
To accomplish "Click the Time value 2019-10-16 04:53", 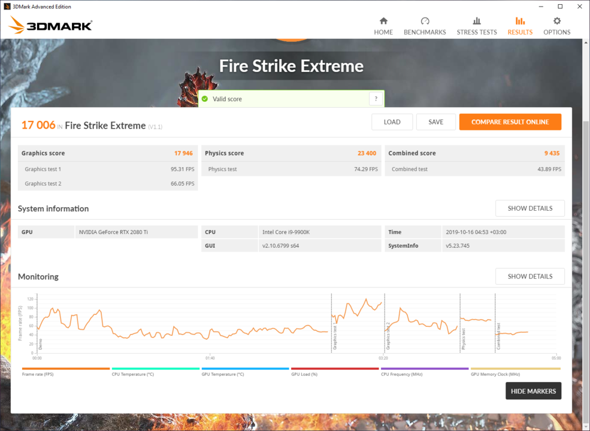I will [476, 232].
